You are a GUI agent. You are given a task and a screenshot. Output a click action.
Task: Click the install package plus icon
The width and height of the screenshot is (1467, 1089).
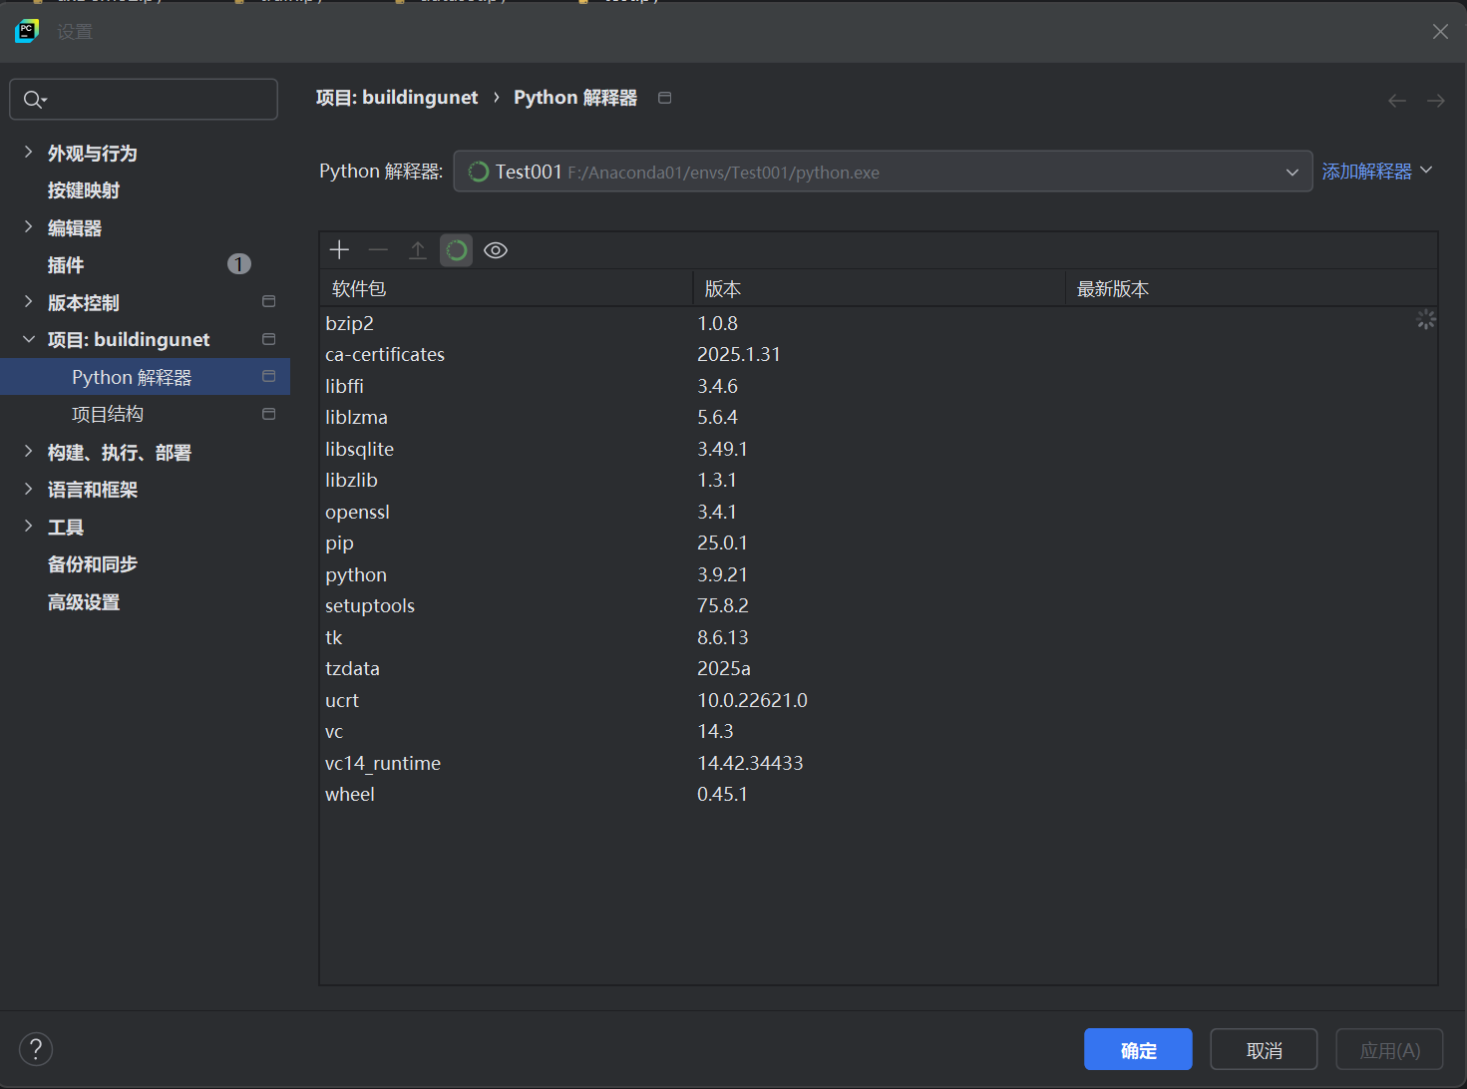339,250
